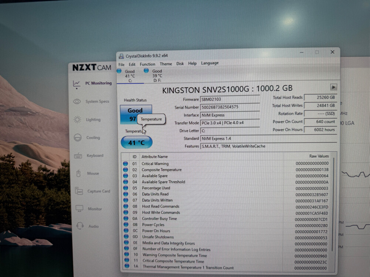This screenshot has width=370, height=277.
Task: Open Lighting in NZXT CAM sidebar
Action: click(87, 120)
